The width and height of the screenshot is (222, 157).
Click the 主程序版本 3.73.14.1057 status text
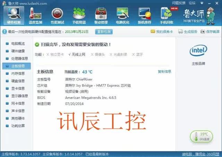(21, 154)
